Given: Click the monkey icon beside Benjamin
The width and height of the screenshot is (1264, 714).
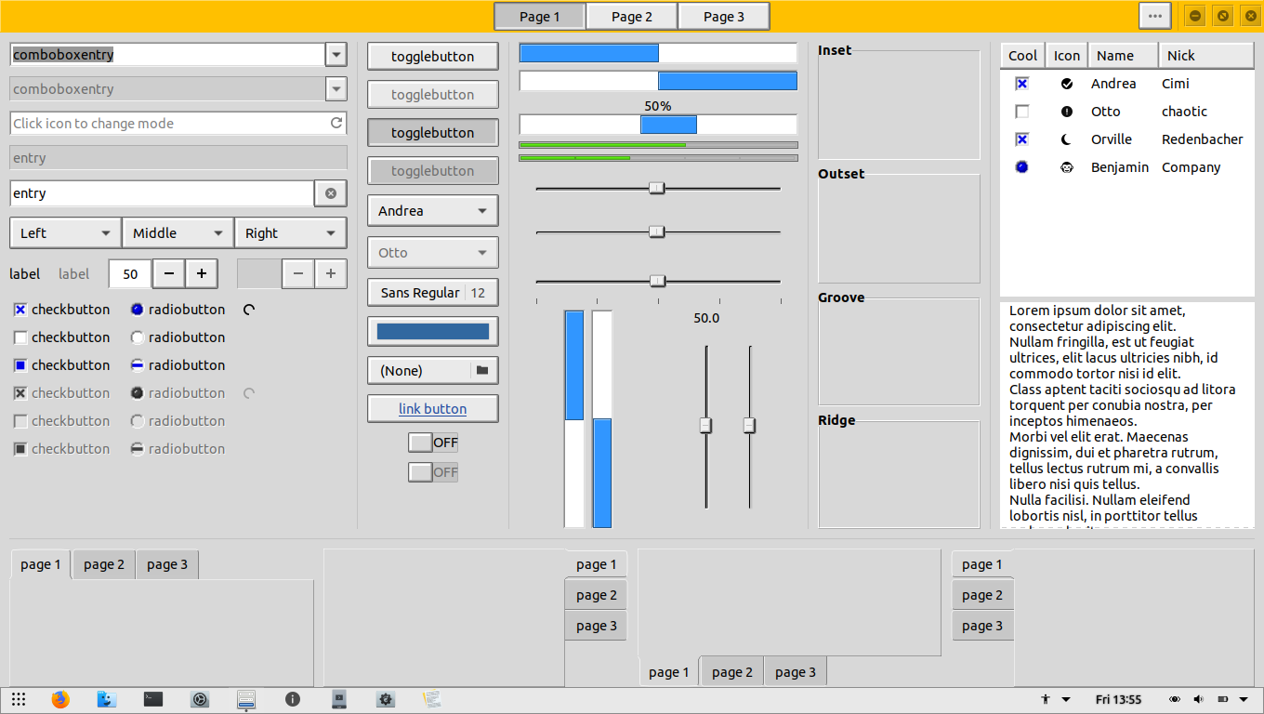Looking at the screenshot, I should 1065,167.
